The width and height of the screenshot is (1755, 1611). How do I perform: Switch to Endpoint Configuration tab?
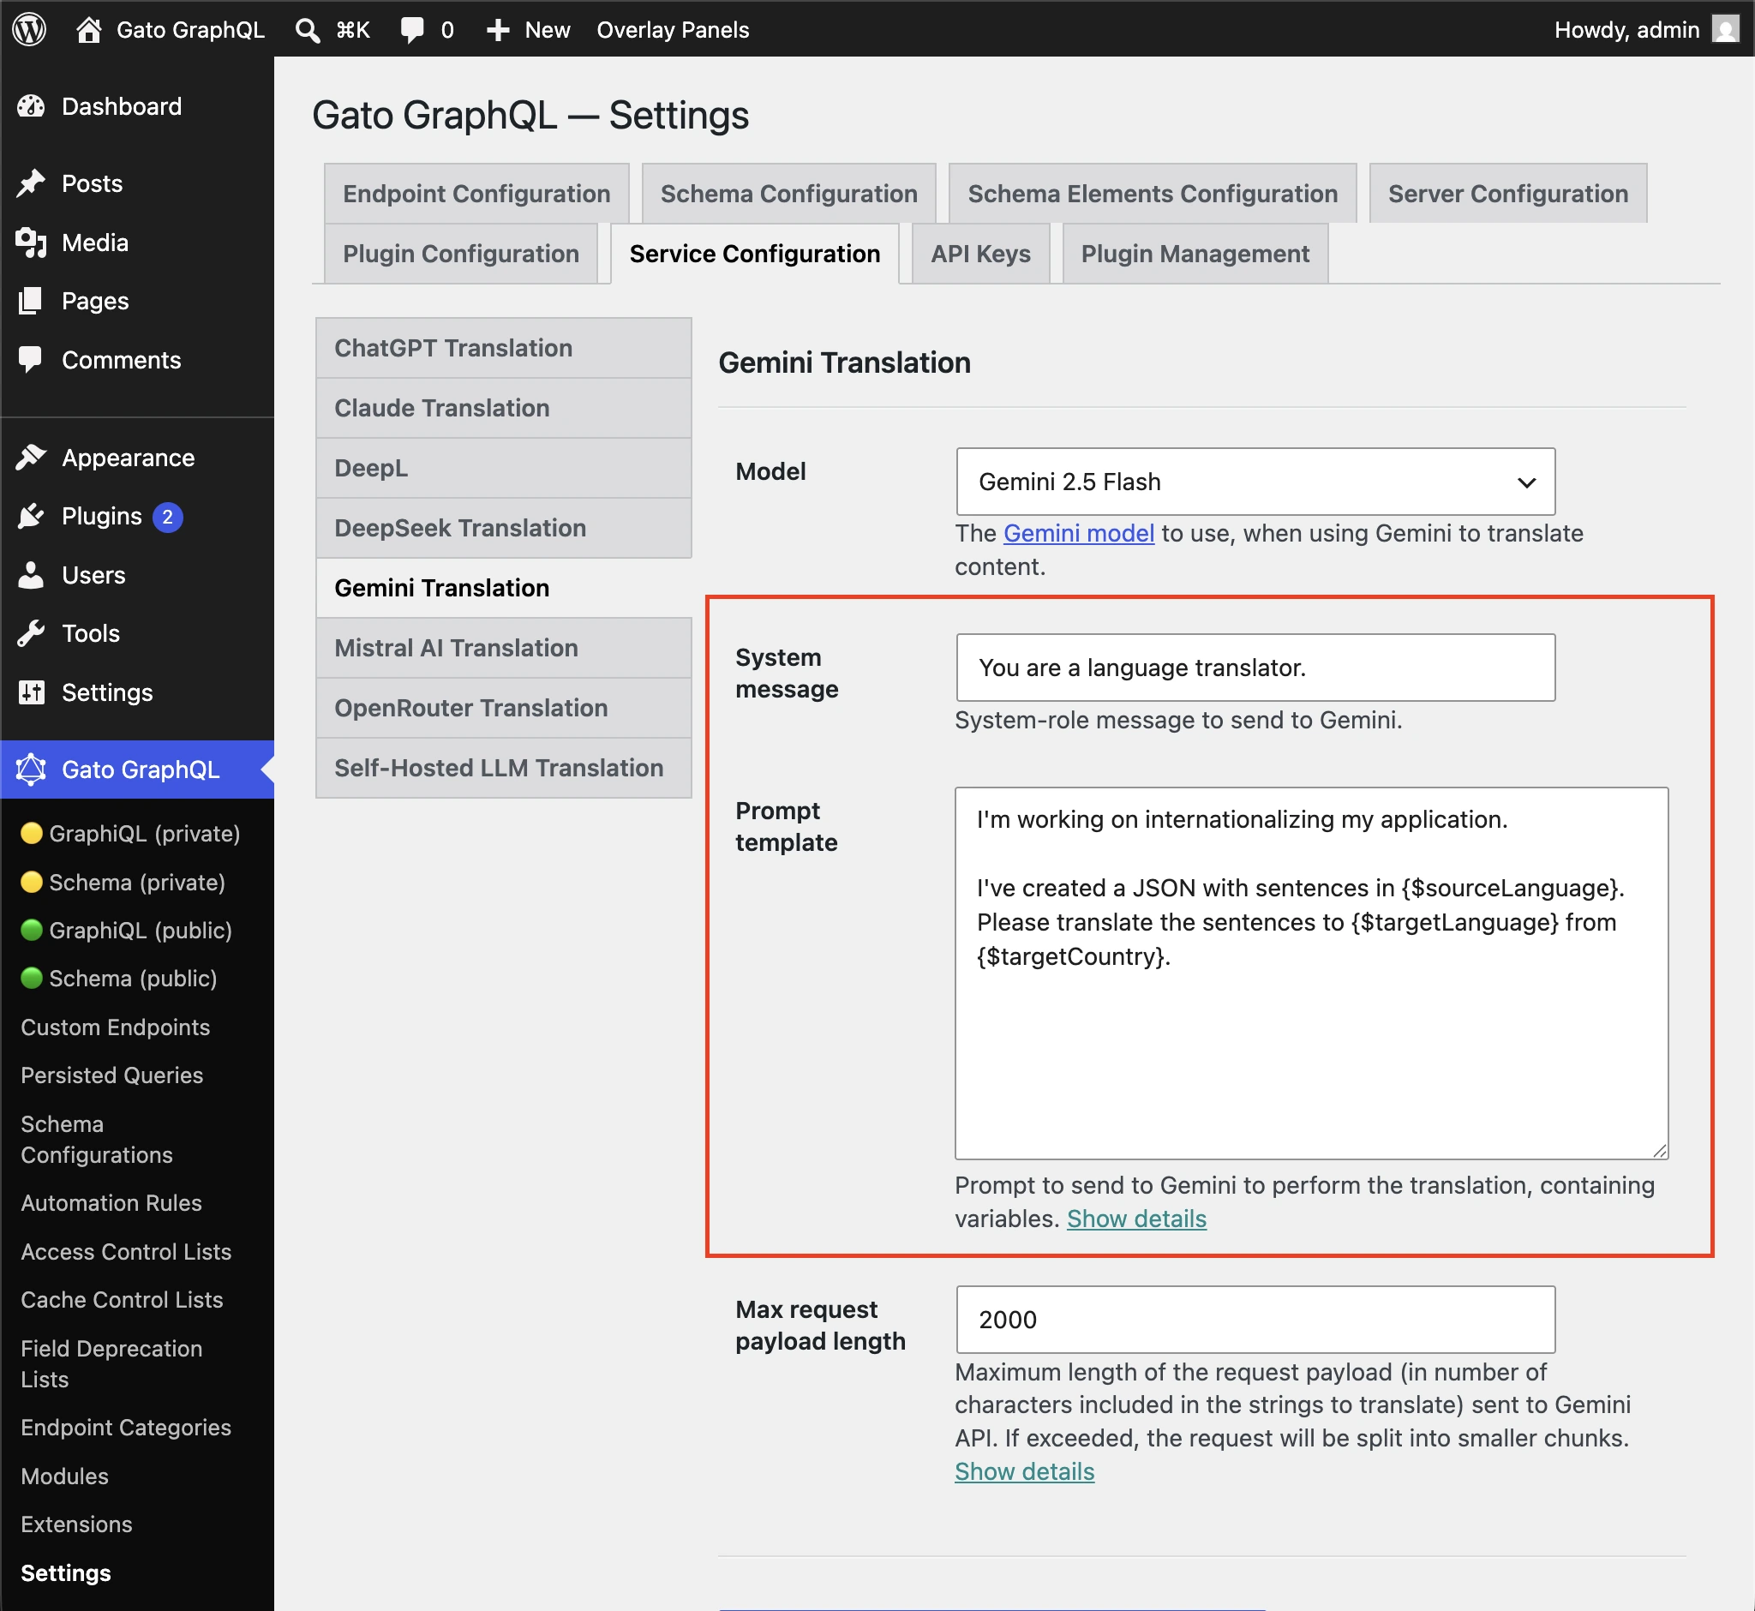476,194
